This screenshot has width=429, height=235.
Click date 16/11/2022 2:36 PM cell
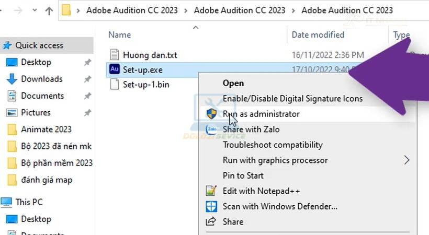(x=328, y=55)
